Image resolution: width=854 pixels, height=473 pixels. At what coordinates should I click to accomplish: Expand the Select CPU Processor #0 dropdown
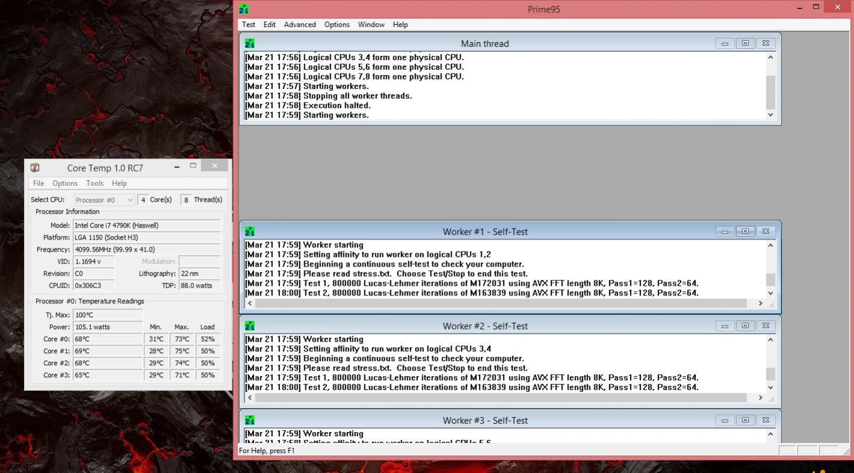104,200
